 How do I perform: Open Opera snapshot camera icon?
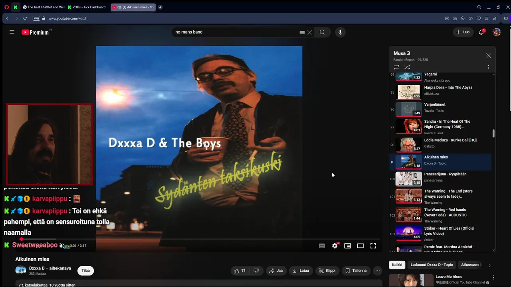tap(455, 18)
